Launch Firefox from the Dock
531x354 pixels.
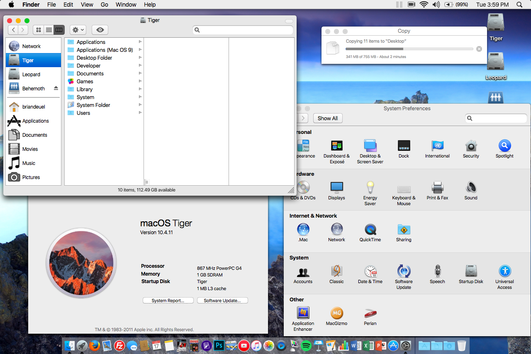95,345
